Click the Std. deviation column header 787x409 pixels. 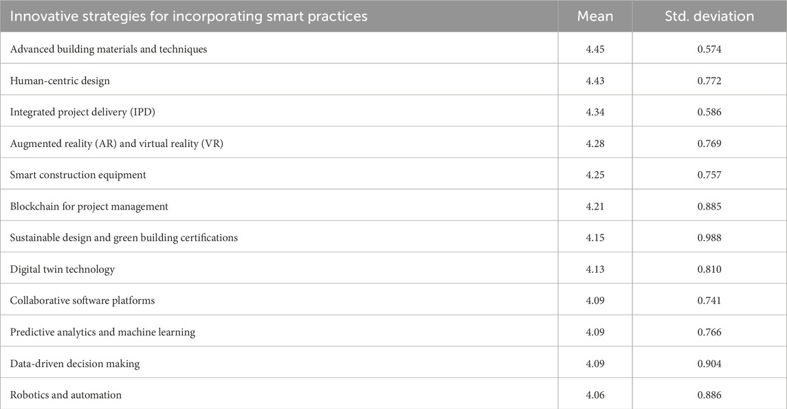tap(709, 16)
